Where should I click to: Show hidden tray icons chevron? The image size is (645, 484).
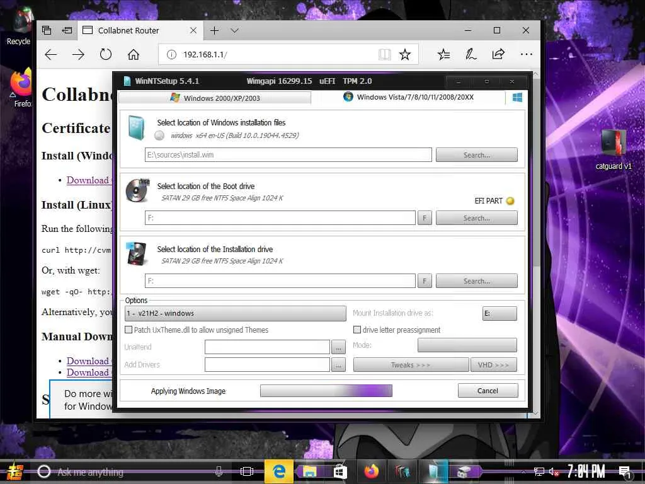pos(523,471)
